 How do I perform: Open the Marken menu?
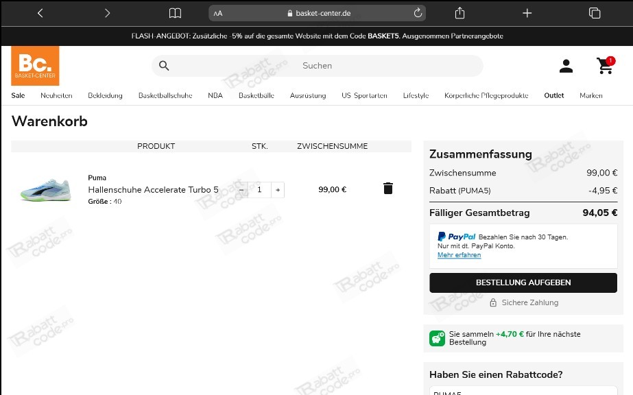tap(591, 95)
